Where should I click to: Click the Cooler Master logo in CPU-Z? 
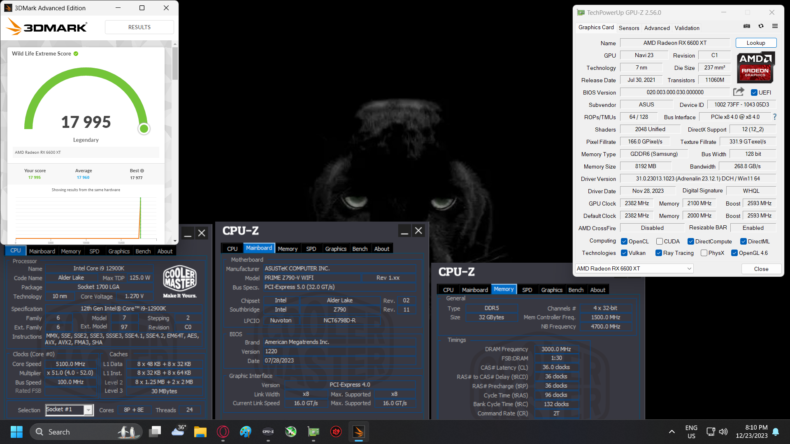(x=180, y=282)
